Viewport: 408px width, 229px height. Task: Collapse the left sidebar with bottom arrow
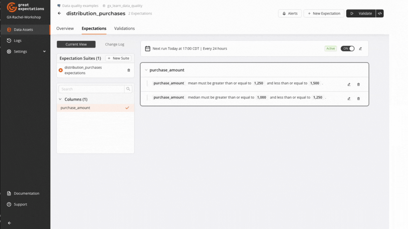pyautogui.click(x=10, y=223)
